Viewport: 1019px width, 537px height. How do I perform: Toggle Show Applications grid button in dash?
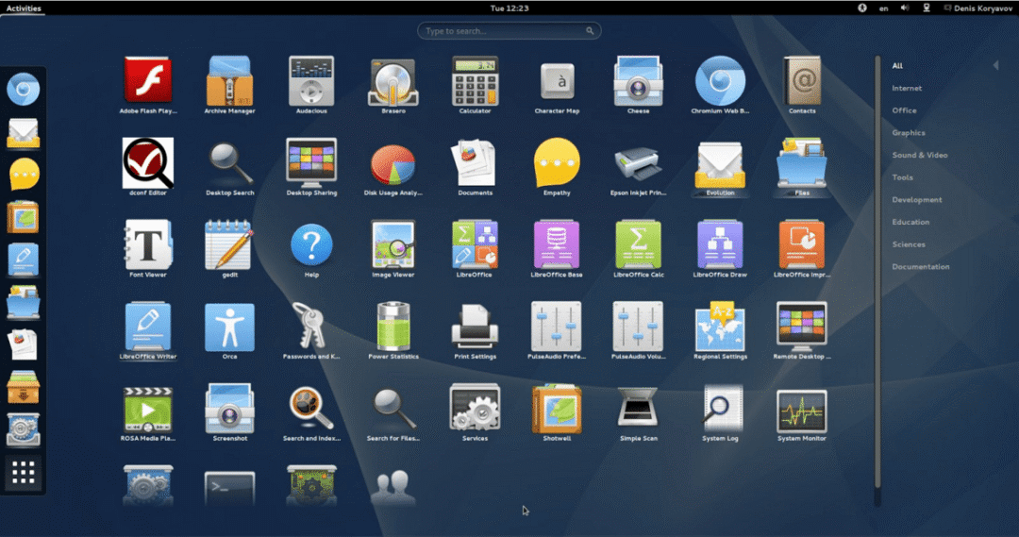pyautogui.click(x=24, y=473)
